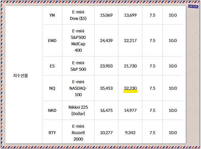Screen dimensions: 201x149
Task: Select the 35,453 value cell
Action: tap(106, 88)
